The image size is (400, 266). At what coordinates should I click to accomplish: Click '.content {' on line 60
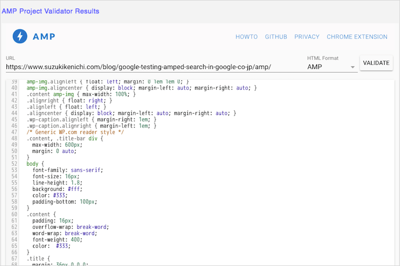tap(41, 214)
